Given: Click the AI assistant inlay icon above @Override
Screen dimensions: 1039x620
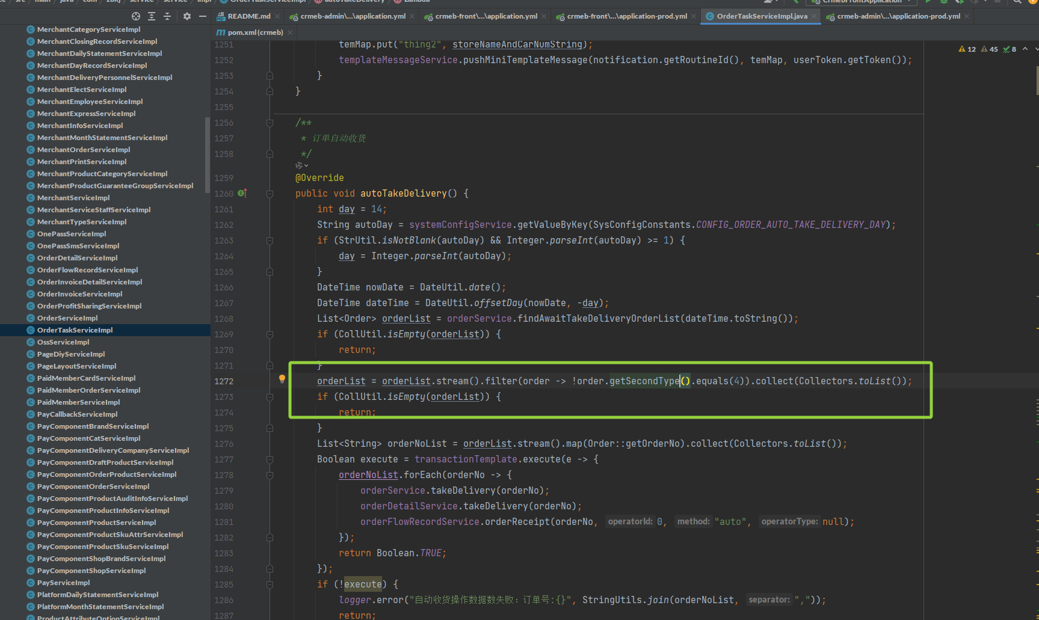Looking at the screenshot, I should 300,165.
